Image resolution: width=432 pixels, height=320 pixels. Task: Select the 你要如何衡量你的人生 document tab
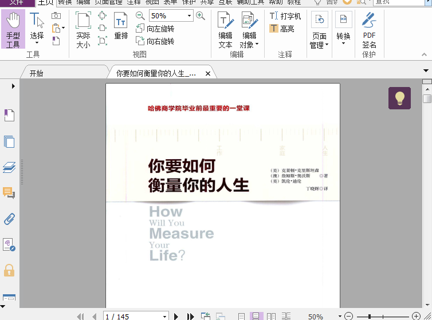(156, 73)
